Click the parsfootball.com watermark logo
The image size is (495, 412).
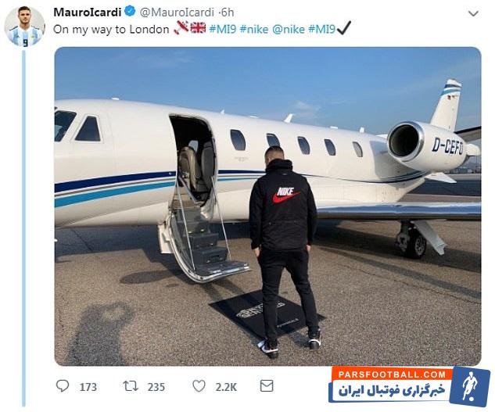409,385
